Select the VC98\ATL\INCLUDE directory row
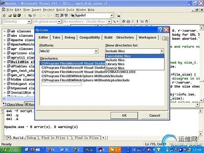The width and height of the screenshot is (204, 153). coord(89,72)
